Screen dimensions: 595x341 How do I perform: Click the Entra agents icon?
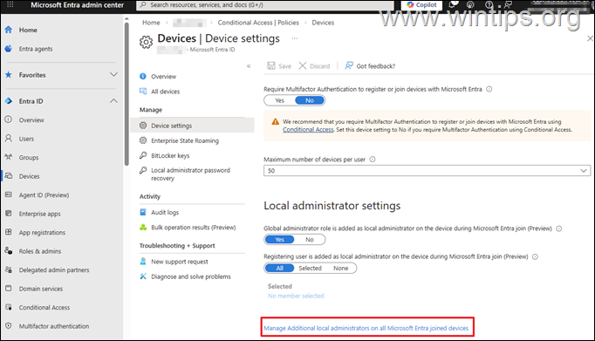[x=9, y=49]
